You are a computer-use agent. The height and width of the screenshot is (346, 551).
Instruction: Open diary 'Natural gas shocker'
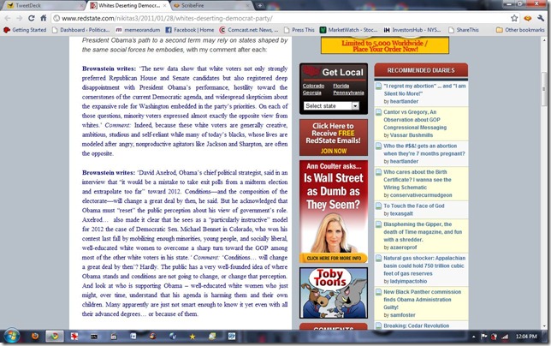[x=424, y=265]
